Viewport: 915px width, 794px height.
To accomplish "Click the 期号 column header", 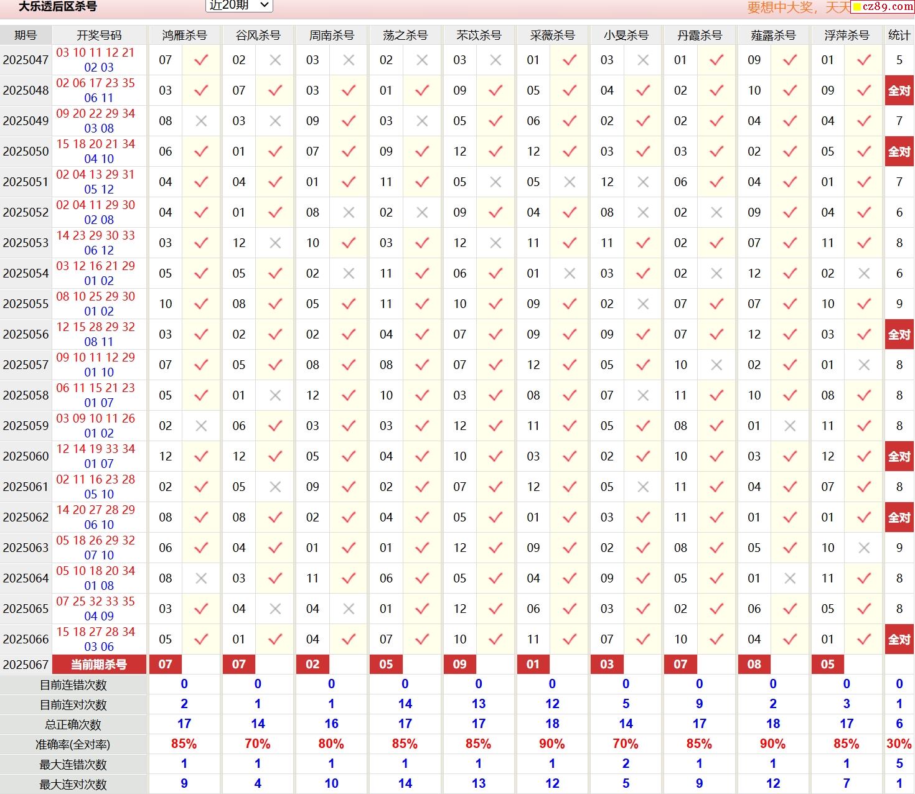I will [x=26, y=35].
